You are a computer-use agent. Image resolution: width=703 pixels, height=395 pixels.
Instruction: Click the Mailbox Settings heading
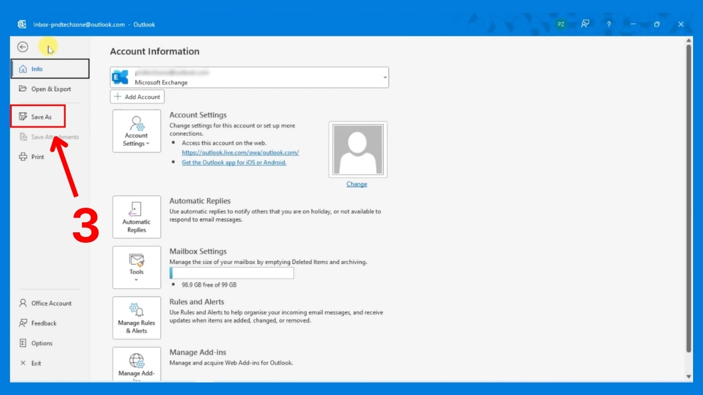pyautogui.click(x=198, y=251)
